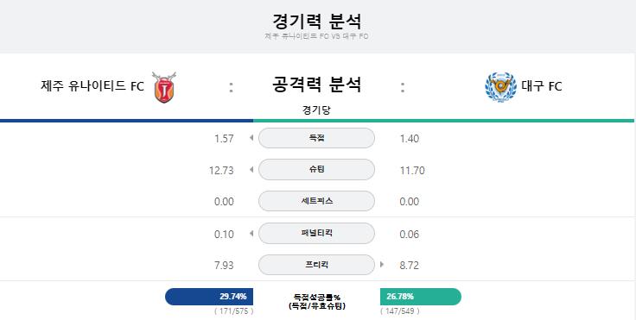Click Jeju's 12.73 shots value
The width and height of the screenshot is (636, 320).
coord(221,171)
